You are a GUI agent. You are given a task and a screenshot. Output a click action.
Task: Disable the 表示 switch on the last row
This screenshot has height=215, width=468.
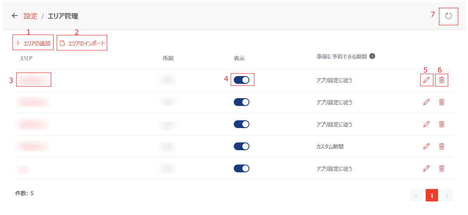(242, 168)
